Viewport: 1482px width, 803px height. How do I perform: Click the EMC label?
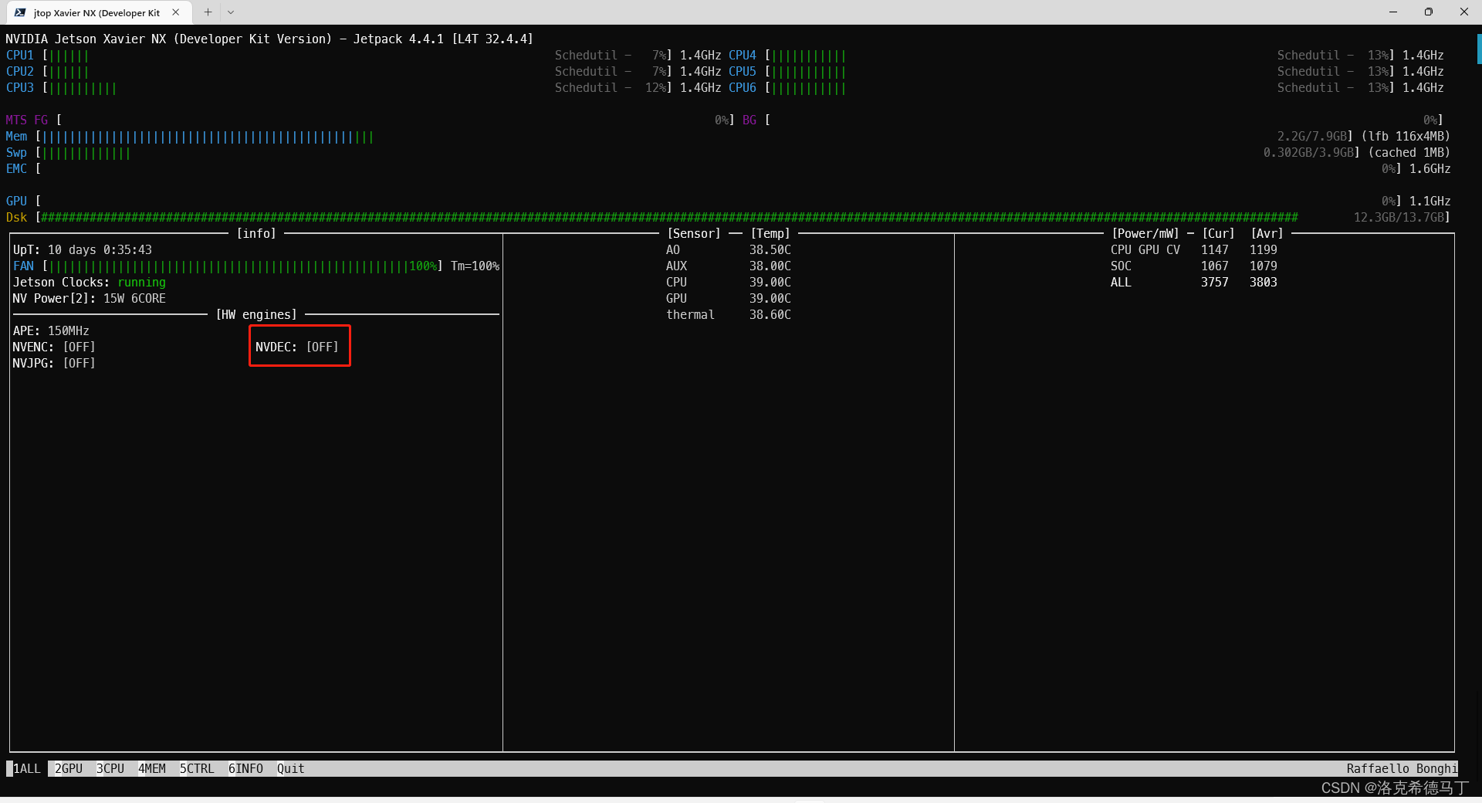(17, 169)
